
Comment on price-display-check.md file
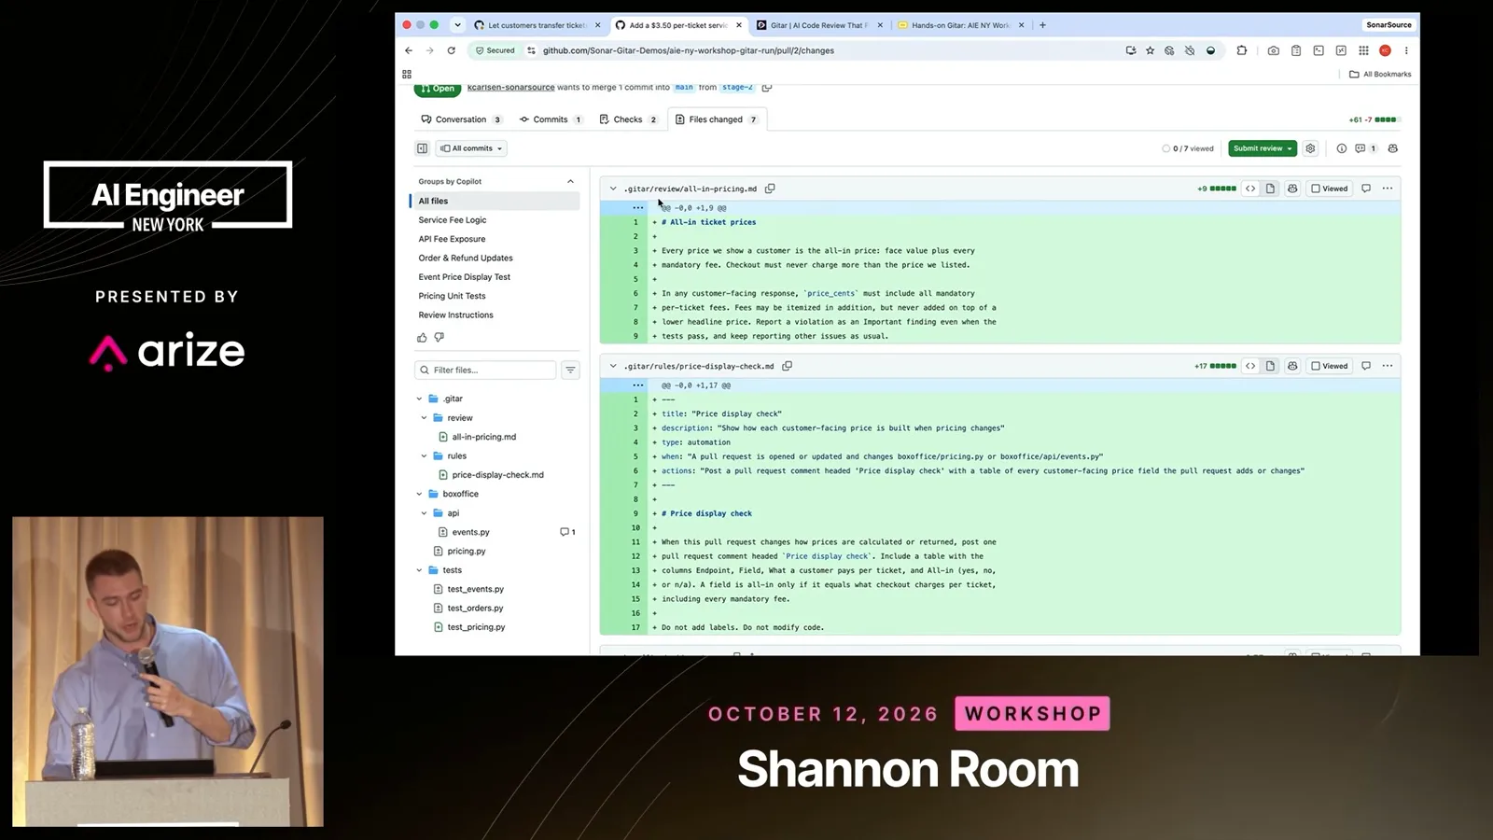point(1366,366)
